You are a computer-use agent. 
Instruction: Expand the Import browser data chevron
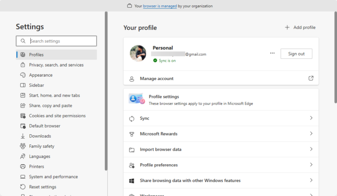coord(311,149)
